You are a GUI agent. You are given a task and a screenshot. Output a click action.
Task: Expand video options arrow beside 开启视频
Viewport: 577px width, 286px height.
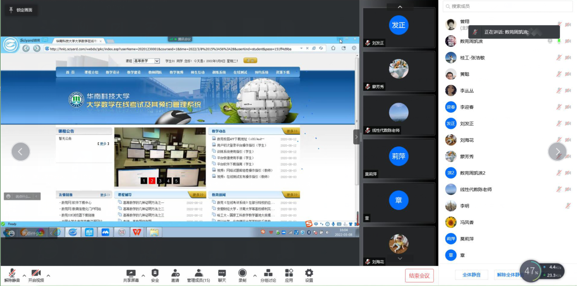pyautogui.click(x=48, y=276)
